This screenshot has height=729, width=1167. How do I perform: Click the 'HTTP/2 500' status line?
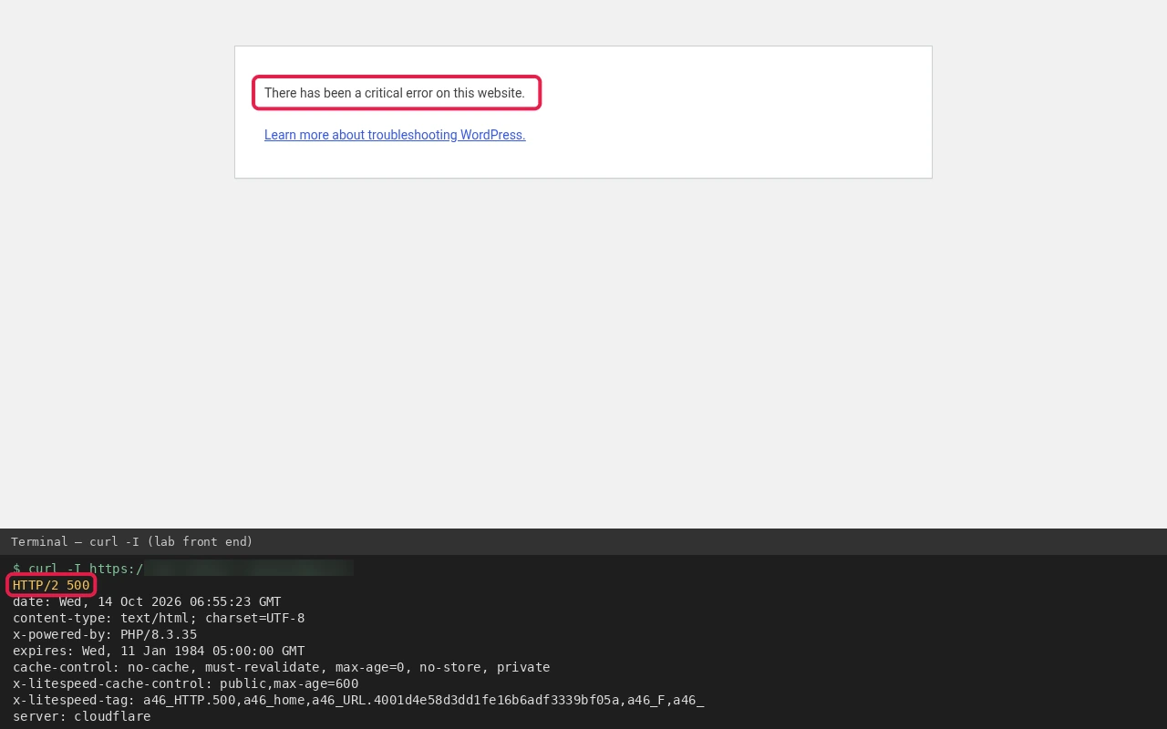(x=51, y=585)
